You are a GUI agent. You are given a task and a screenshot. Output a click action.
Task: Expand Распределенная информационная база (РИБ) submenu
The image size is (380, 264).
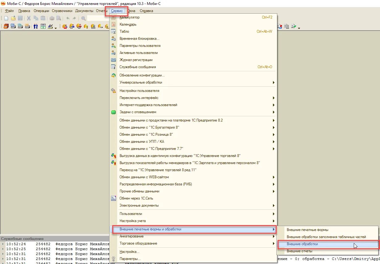point(194,184)
